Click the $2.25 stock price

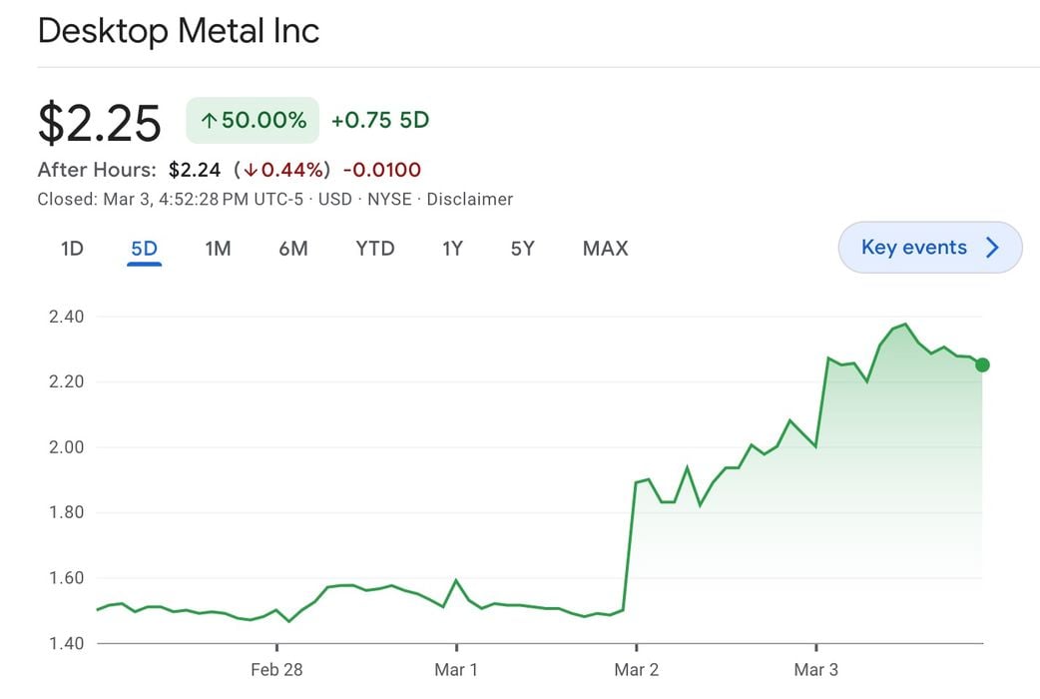coord(99,123)
